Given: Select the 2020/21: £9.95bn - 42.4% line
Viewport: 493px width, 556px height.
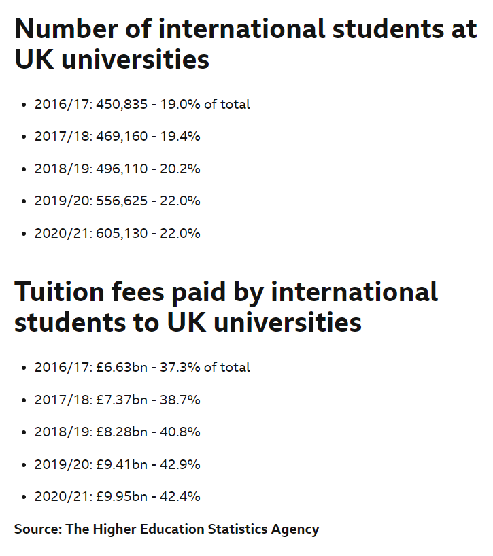Looking at the screenshot, I should point(118,496).
